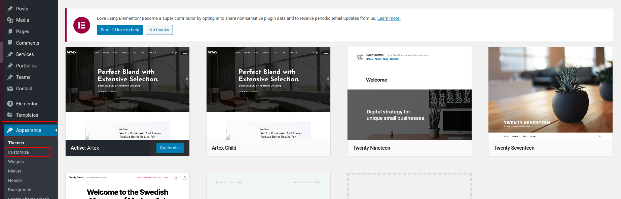Open Services using its pin icon
Image resolution: width=621 pixels, height=199 pixels.
[10, 54]
